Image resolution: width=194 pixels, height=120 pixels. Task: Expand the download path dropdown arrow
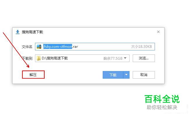pyautogui.click(x=125, y=58)
